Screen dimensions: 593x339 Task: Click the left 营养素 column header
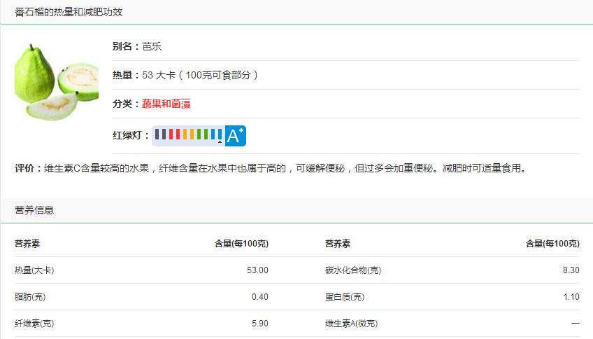point(27,244)
